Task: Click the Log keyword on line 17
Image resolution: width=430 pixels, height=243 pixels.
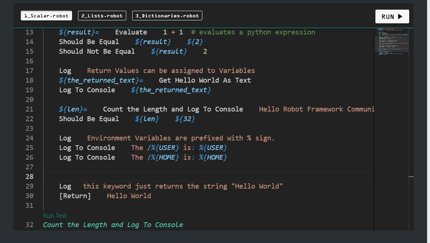Action: coord(65,71)
